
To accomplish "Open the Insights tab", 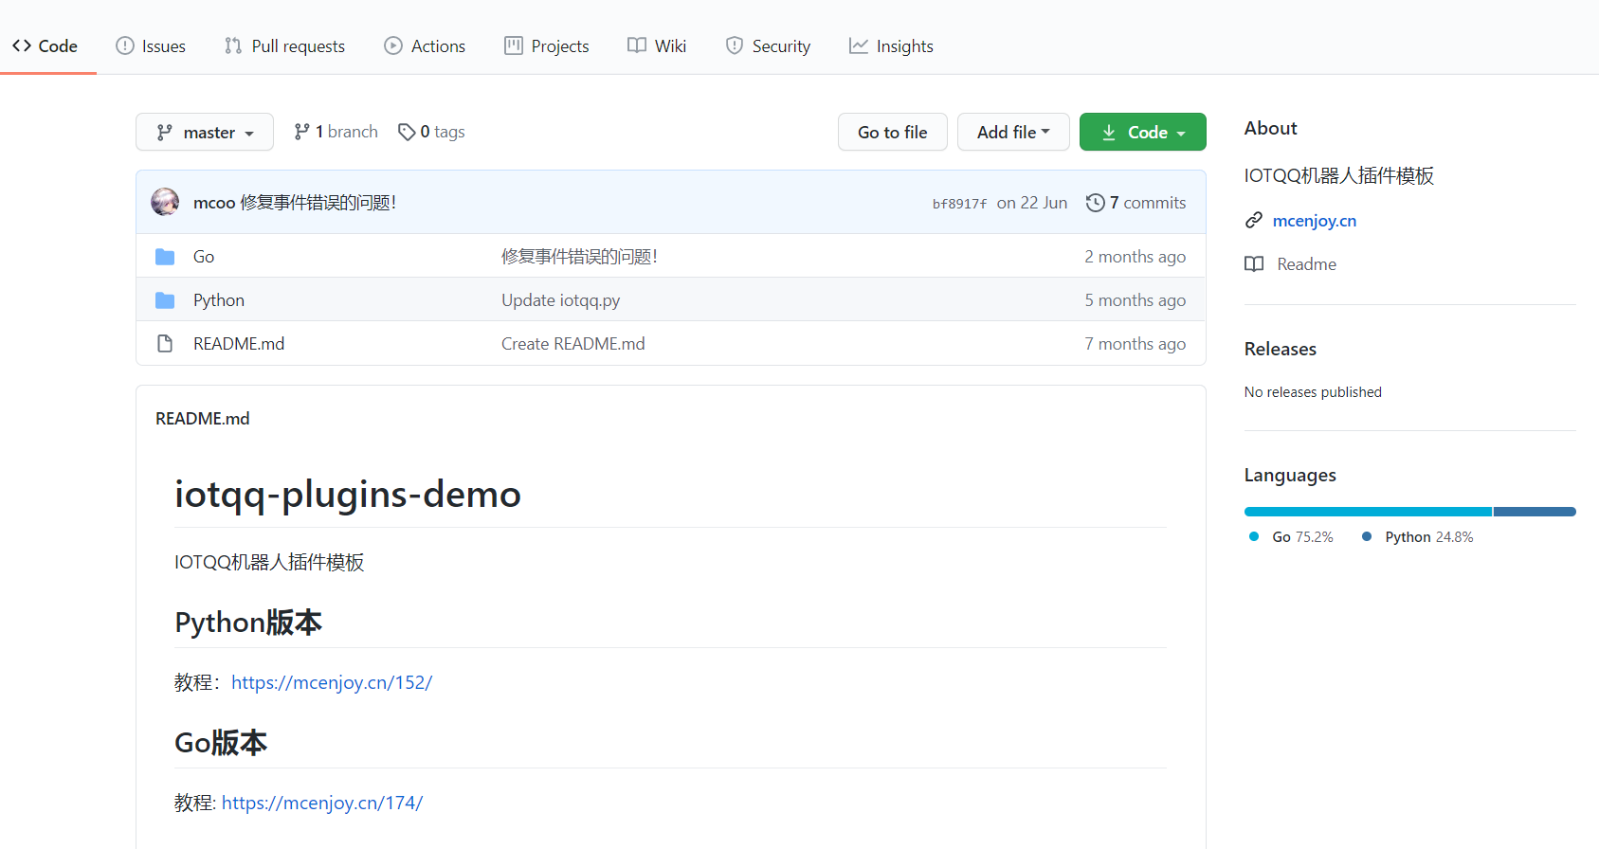I will pyautogui.click(x=891, y=45).
